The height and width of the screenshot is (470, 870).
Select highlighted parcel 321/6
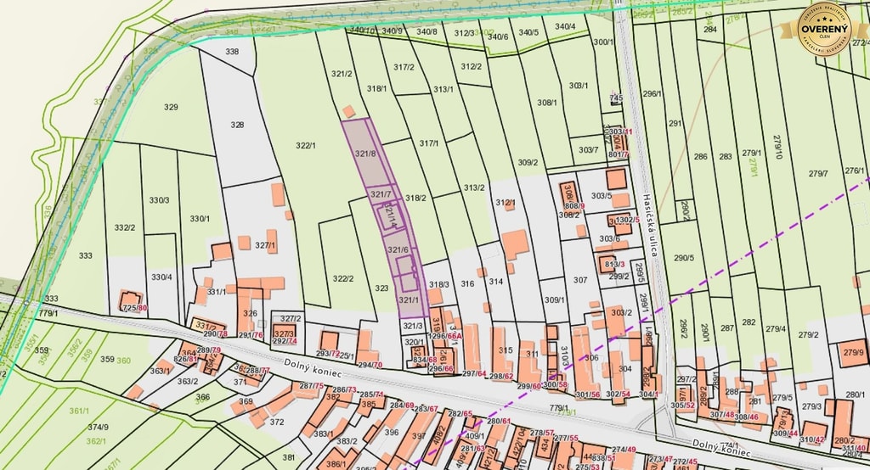[398, 249]
